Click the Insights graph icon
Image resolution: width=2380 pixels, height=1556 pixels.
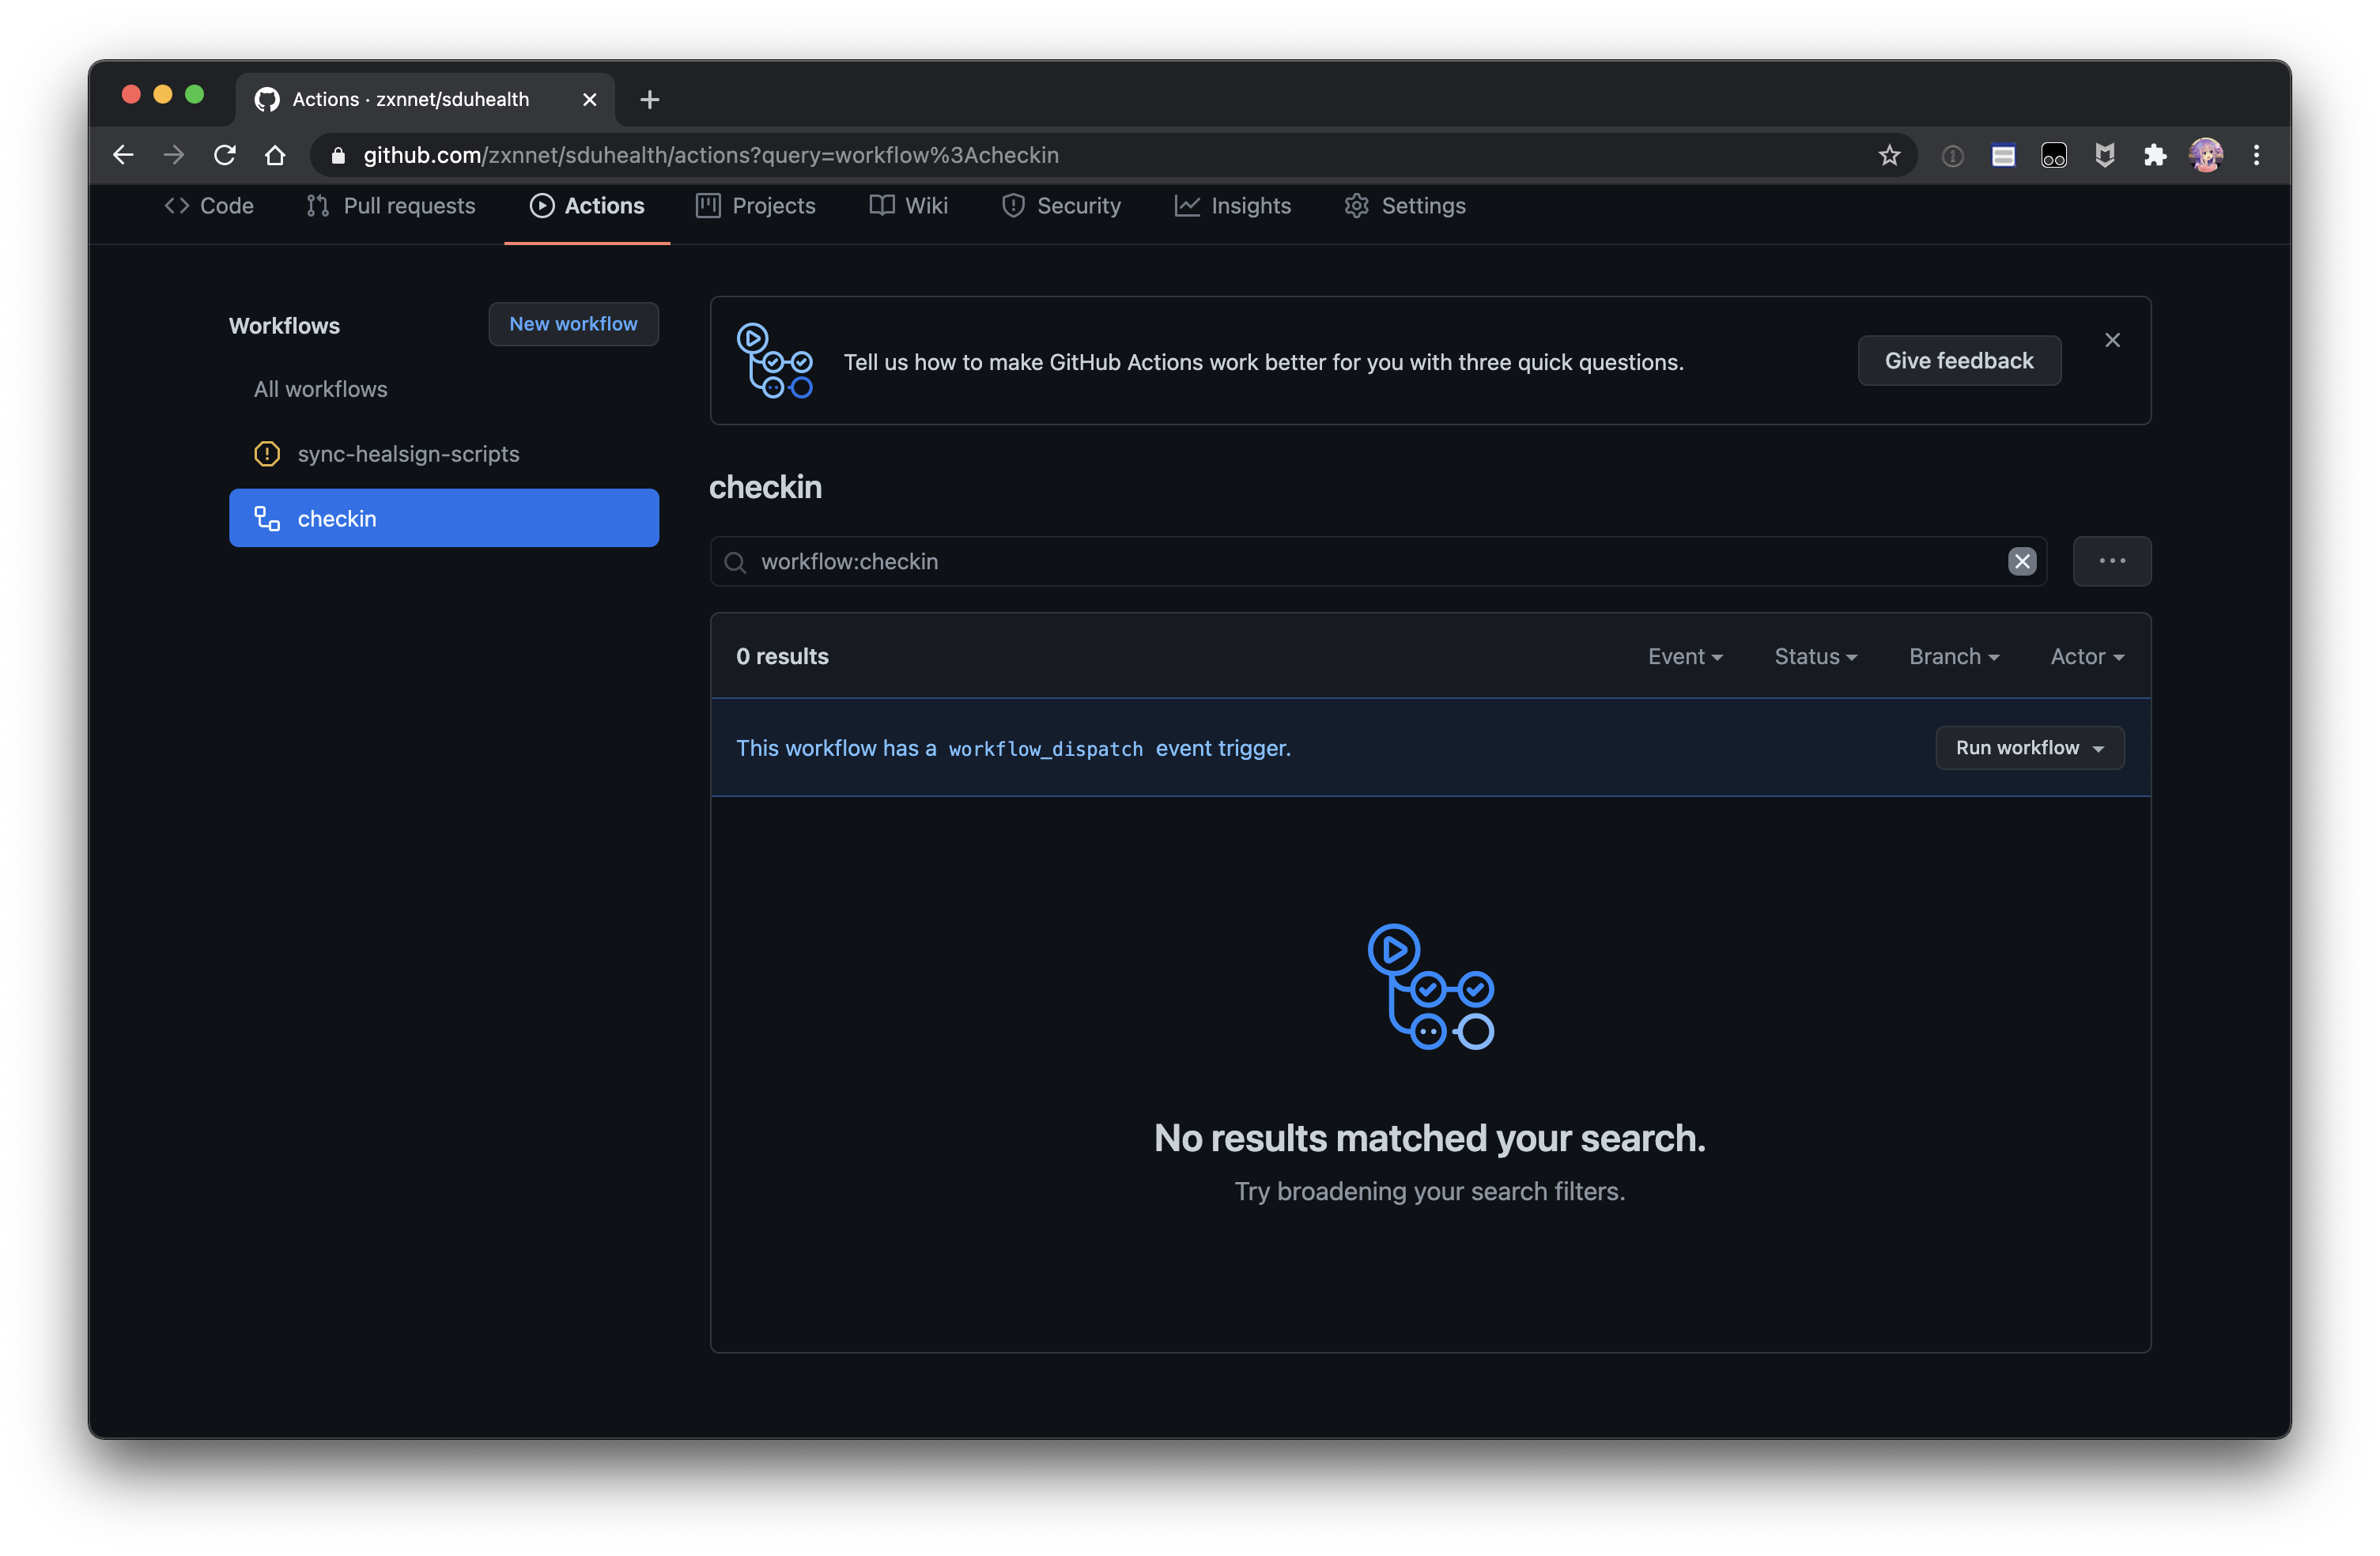point(1187,205)
